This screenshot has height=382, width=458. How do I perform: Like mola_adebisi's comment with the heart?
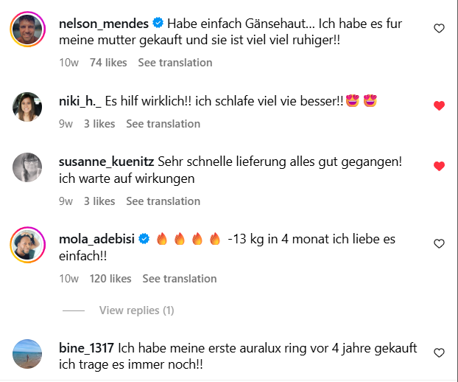pos(440,244)
